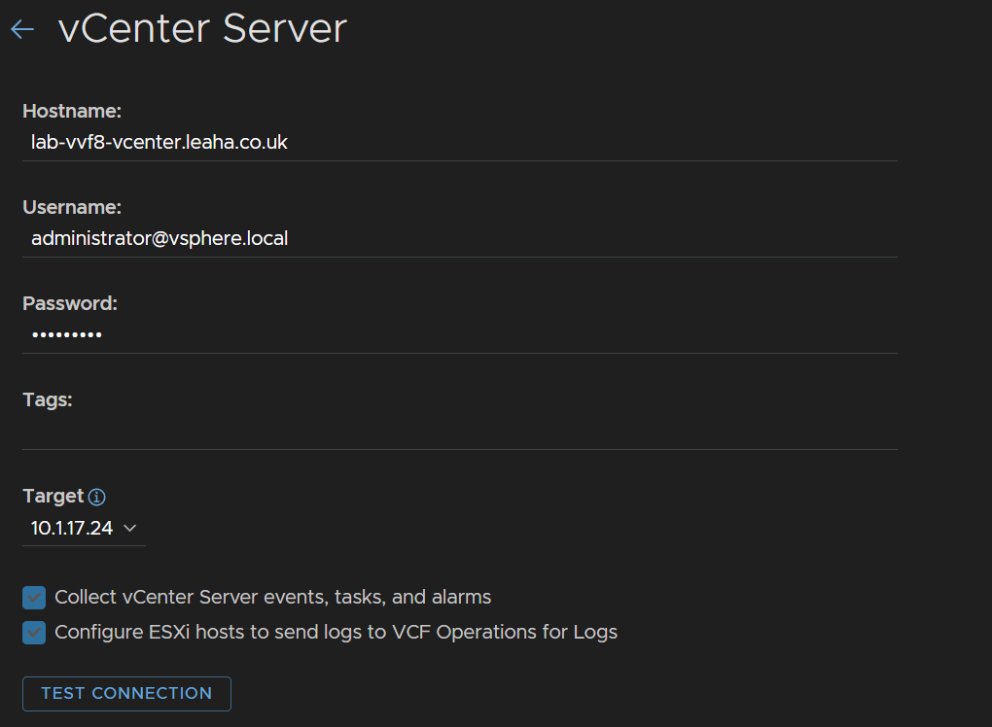Click the Tags label
This screenshot has width=992, height=727.
pos(48,399)
